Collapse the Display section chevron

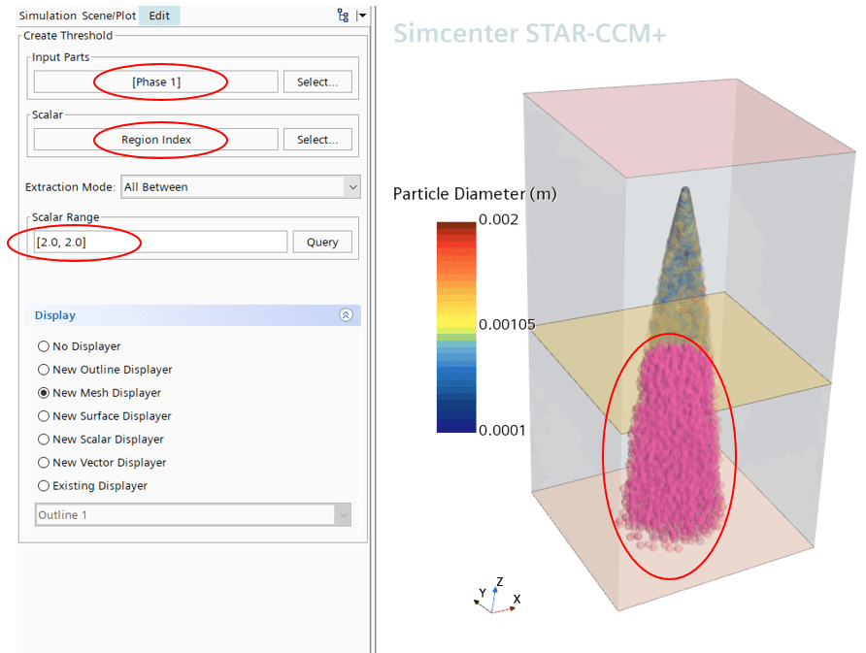coord(346,315)
